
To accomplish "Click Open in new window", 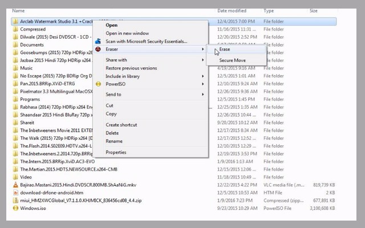I will coord(127,33).
